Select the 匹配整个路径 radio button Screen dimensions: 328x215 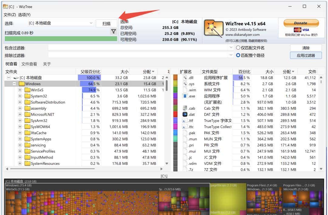coord(238,55)
